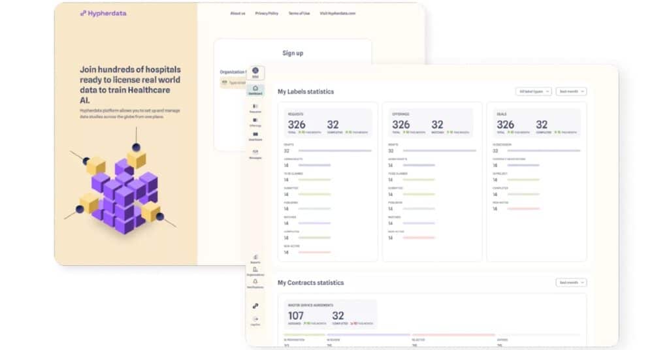Click the Terms of Use link
This screenshot has width=669, height=350.
(299, 13)
